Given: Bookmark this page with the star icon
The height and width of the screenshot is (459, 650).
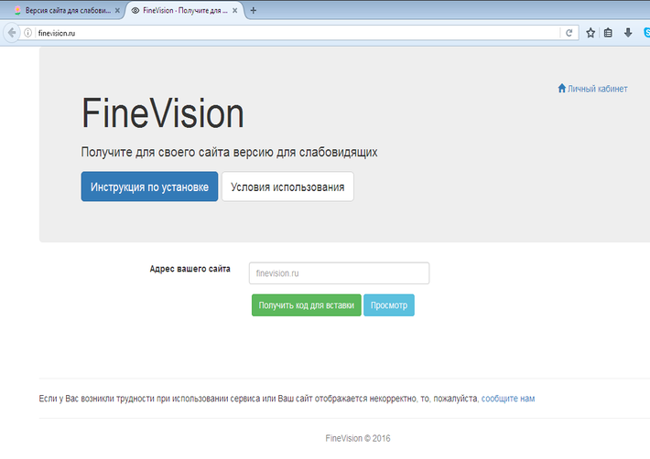Looking at the screenshot, I should 590,33.
